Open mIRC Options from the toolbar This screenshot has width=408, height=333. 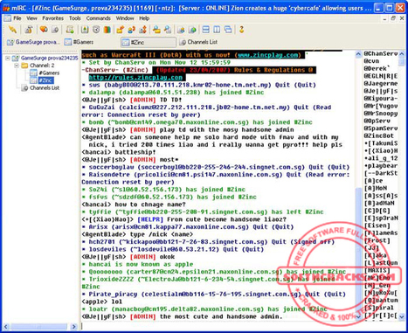pyautogui.click(x=28, y=30)
